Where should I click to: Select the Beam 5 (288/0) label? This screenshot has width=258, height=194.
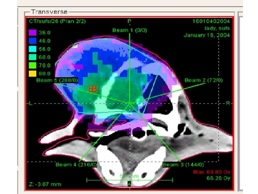click(57, 80)
